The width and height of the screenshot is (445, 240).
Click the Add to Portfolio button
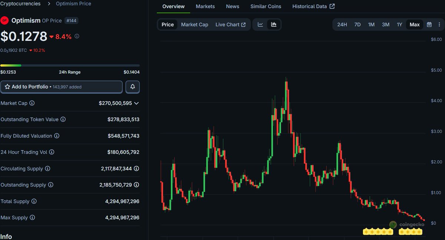(61, 87)
